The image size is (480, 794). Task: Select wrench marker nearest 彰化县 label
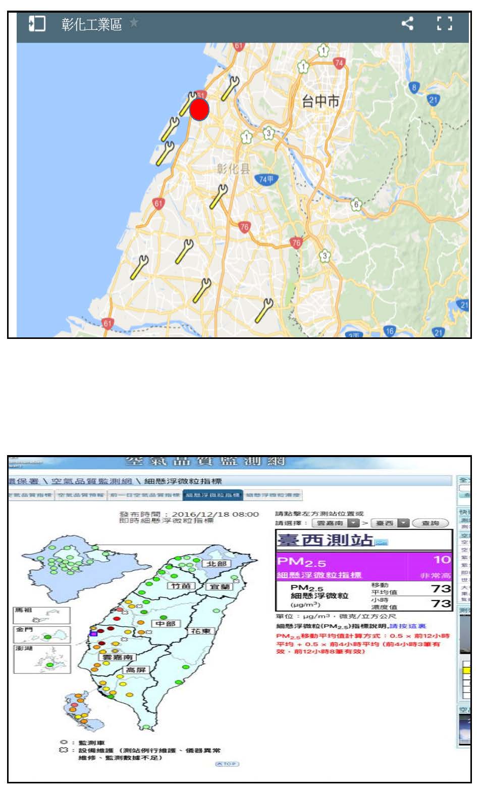pos(219,196)
